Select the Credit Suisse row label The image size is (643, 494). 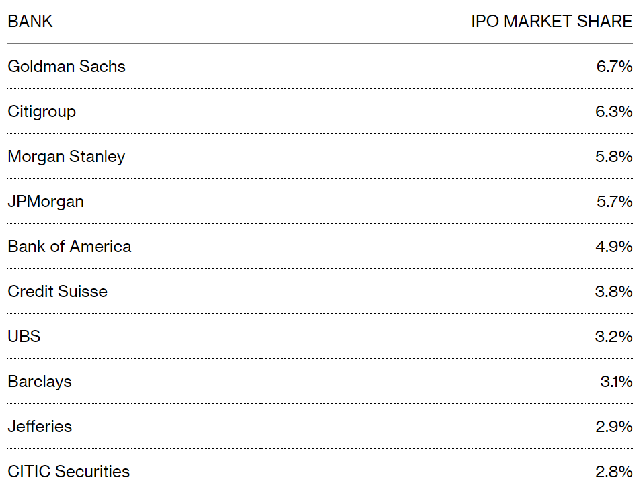coord(57,292)
